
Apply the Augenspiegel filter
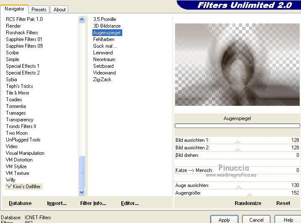(224, 219)
